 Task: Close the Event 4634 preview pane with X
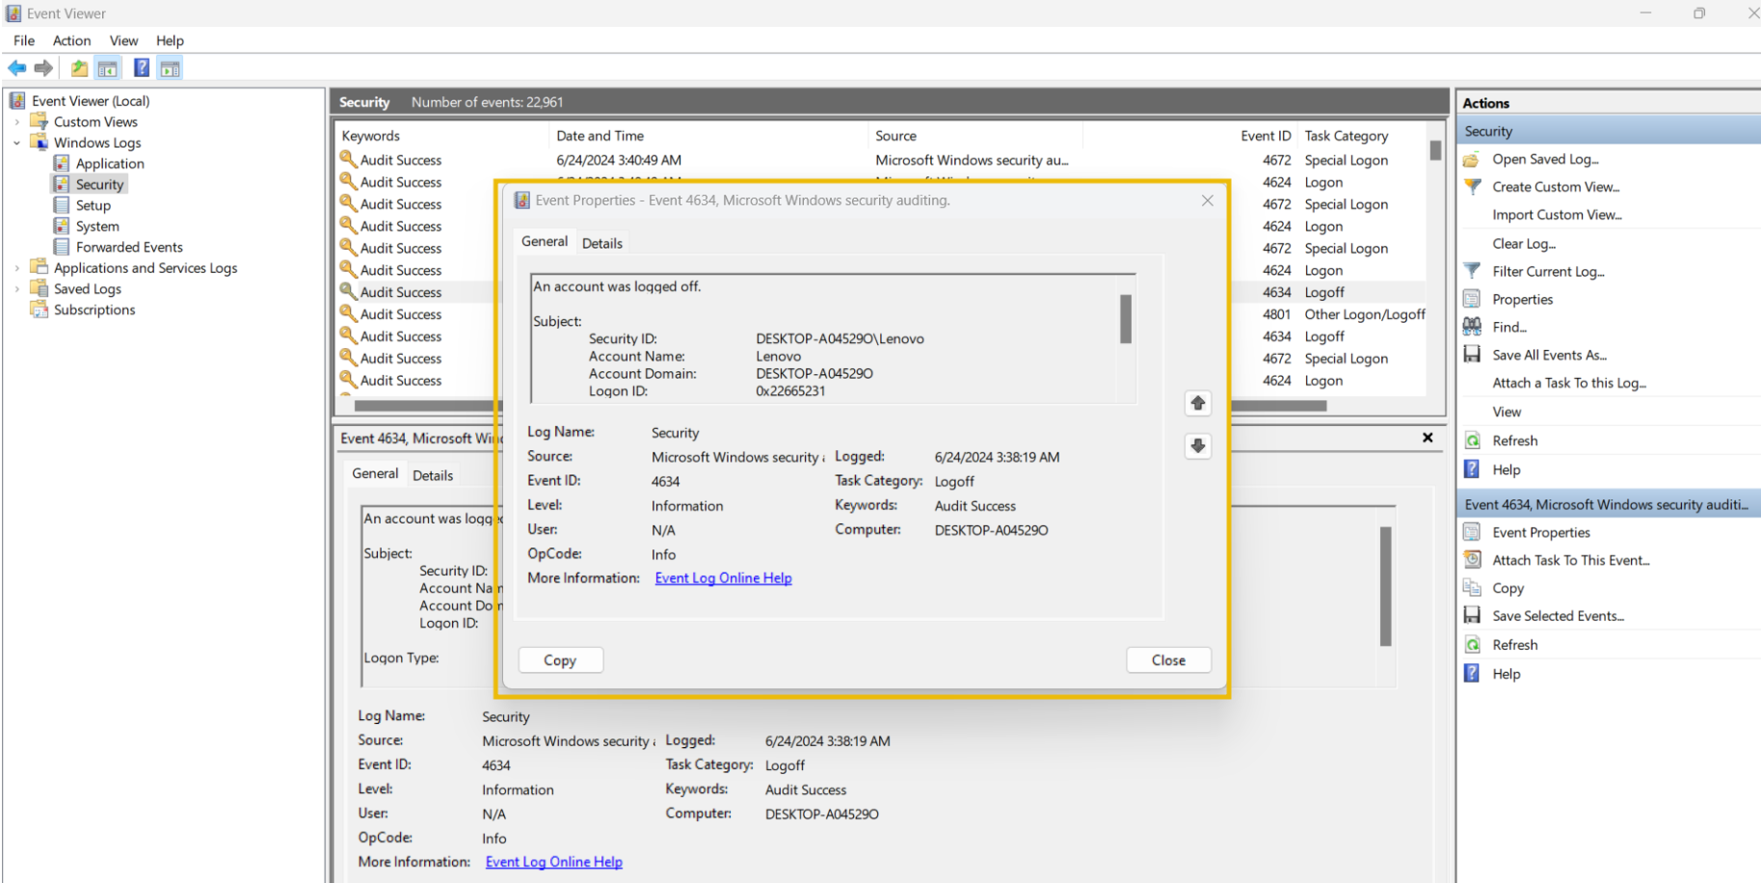(1427, 438)
